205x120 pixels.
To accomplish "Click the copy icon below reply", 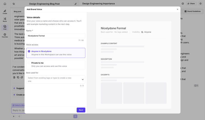I will [18, 77].
